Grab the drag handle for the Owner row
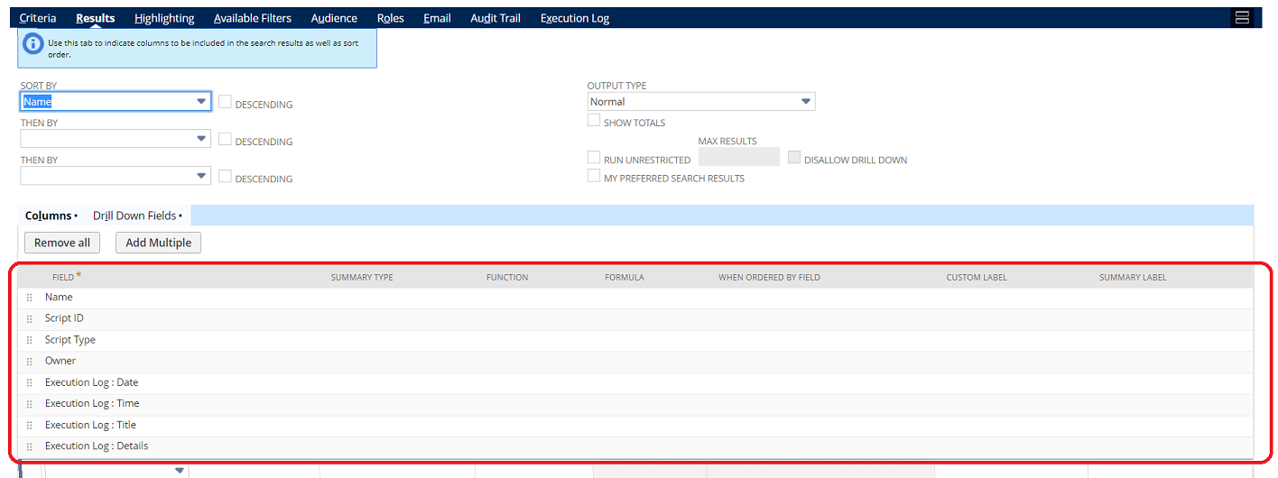 pyautogui.click(x=30, y=361)
